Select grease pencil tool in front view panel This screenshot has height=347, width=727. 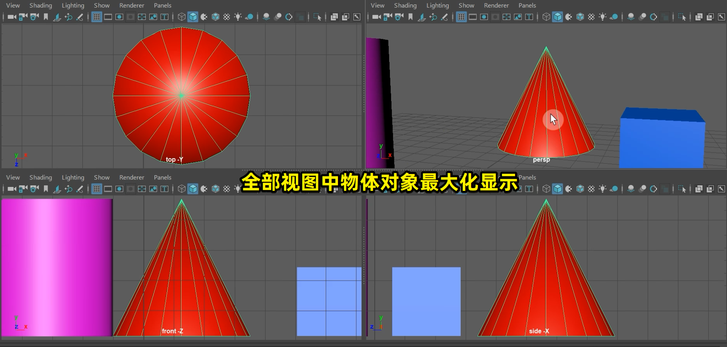80,189
